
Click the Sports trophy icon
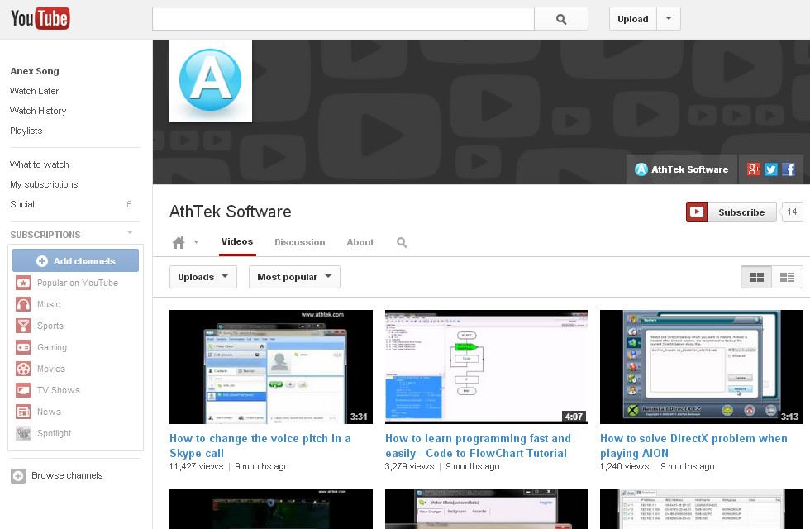23,326
